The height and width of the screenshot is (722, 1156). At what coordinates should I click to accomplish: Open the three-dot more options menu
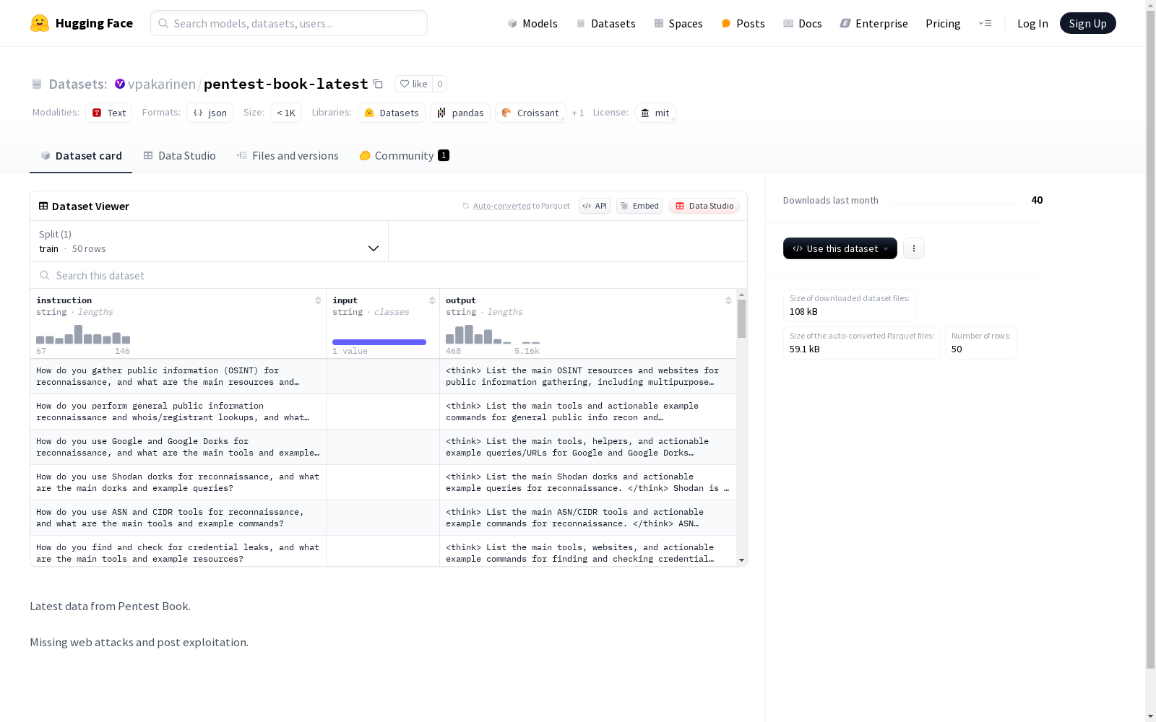pos(914,248)
